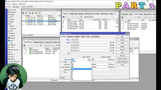This screenshot has width=161, height=90.
Task: Open NAT tab in Firewall window
Action: tap(131, 14)
